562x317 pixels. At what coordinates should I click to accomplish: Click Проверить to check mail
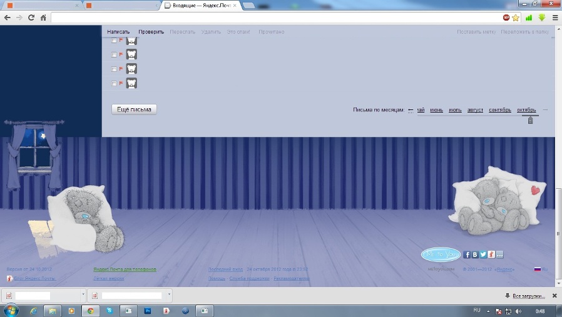pyautogui.click(x=151, y=32)
